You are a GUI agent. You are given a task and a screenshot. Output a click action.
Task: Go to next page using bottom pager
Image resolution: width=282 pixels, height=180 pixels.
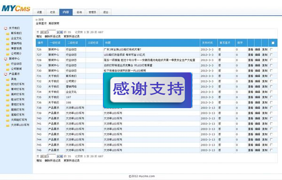[58, 156]
